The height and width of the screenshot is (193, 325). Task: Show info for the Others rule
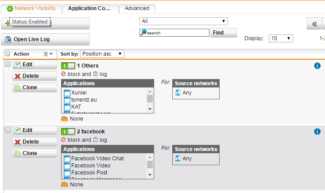coord(317,66)
